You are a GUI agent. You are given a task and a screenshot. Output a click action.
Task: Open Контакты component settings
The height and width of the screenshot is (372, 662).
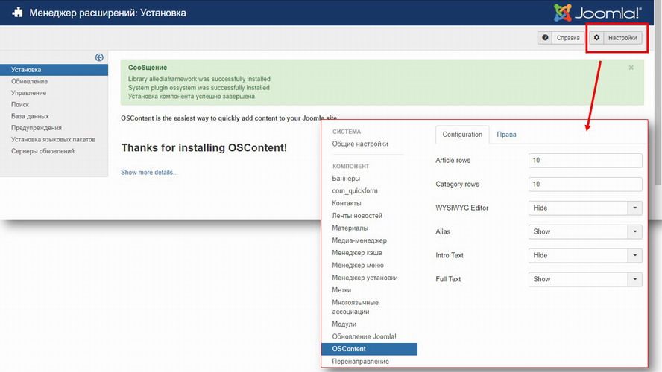coord(346,203)
